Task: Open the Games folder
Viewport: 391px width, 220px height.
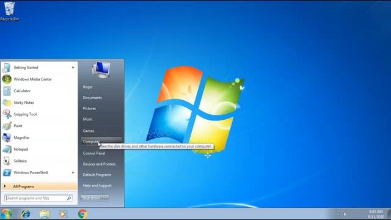Action: [89, 131]
